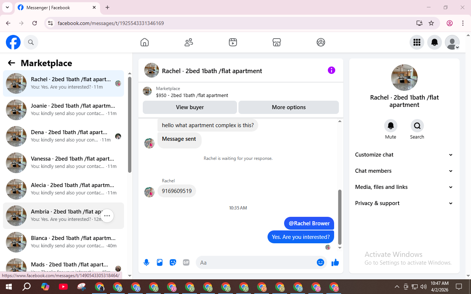Click the View buyer button

[190, 107]
